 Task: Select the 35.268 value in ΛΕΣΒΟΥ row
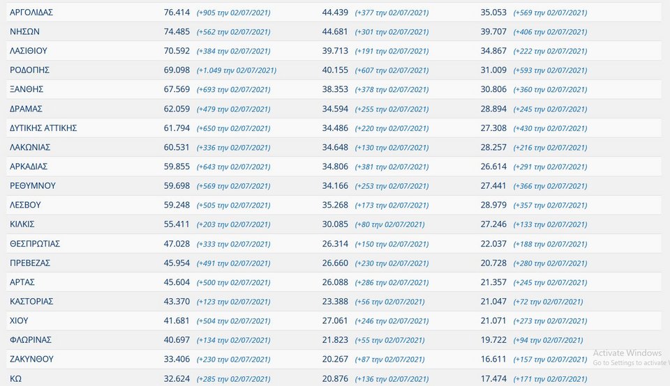(335, 205)
